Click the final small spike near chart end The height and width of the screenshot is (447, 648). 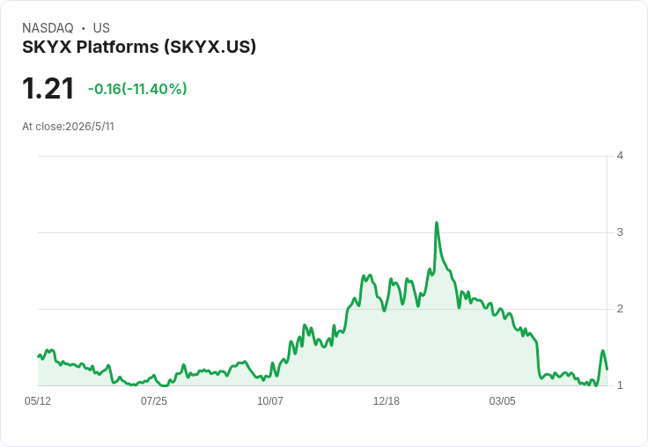click(x=602, y=351)
